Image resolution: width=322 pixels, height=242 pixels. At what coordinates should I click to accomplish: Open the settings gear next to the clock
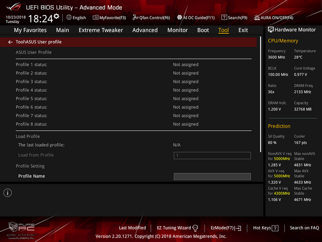point(56,16)
